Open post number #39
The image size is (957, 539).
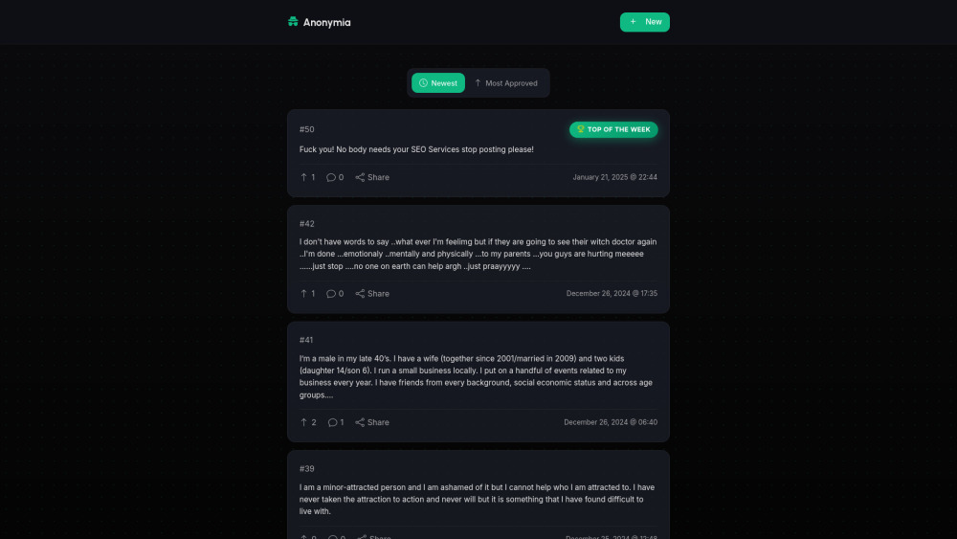pos(306,469)
